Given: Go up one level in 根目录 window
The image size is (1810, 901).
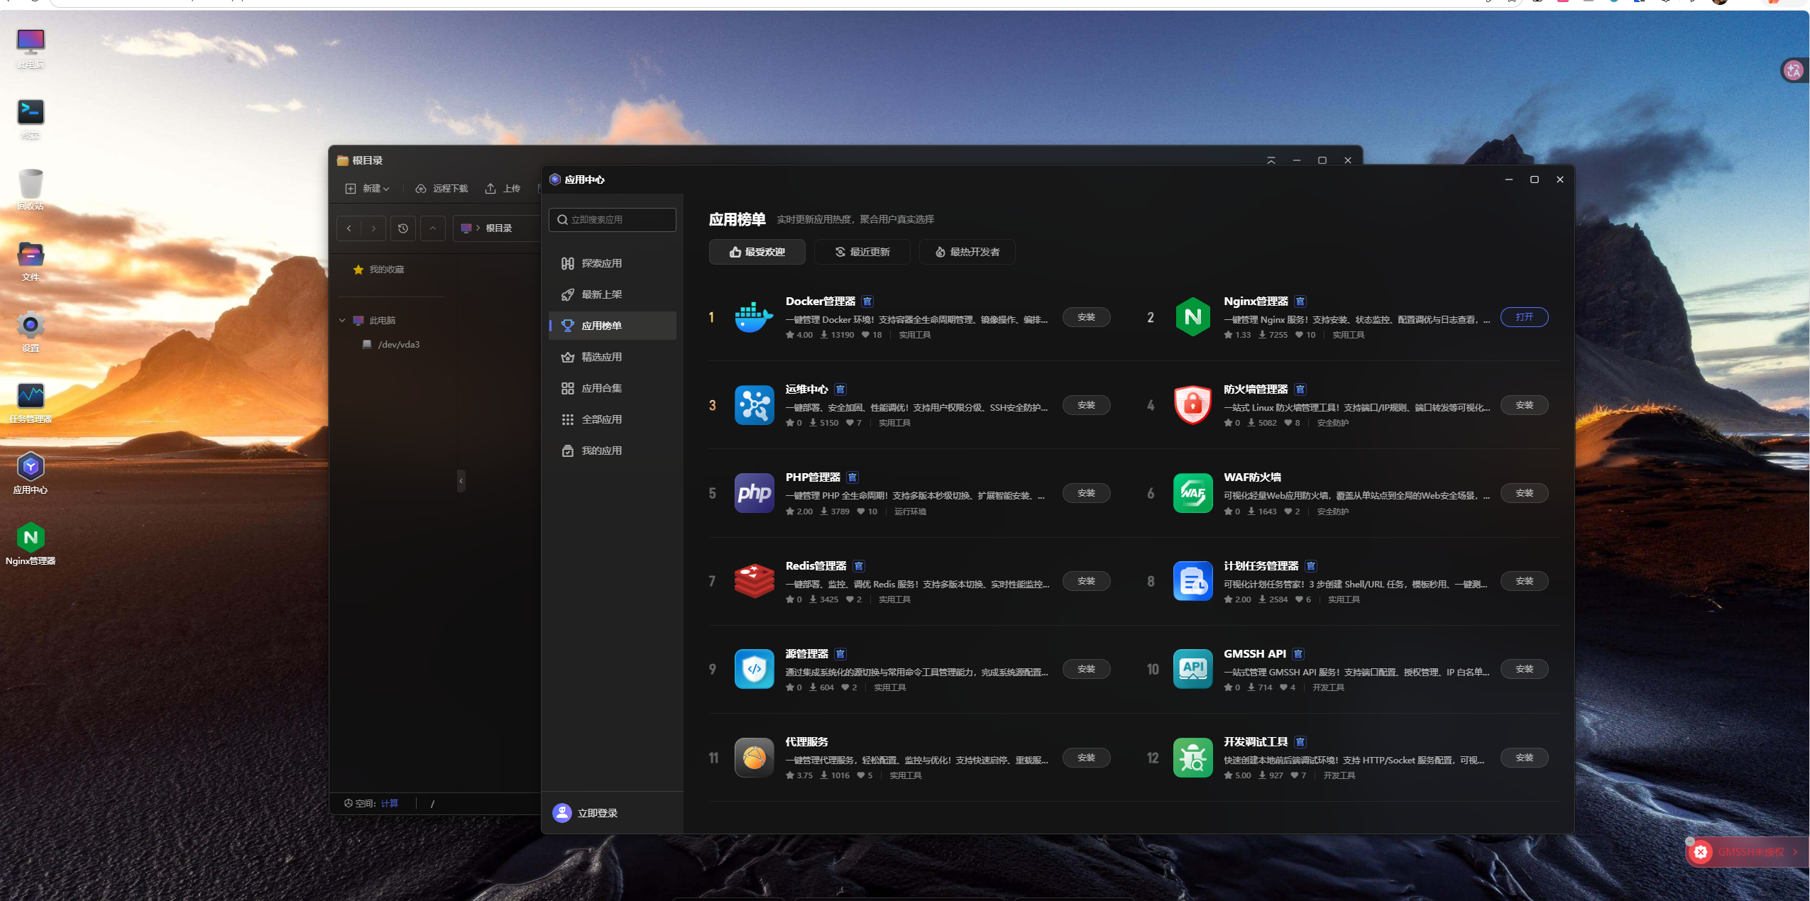Looking at the screenshot, I should pyautogui.click(x=433, y=228).
